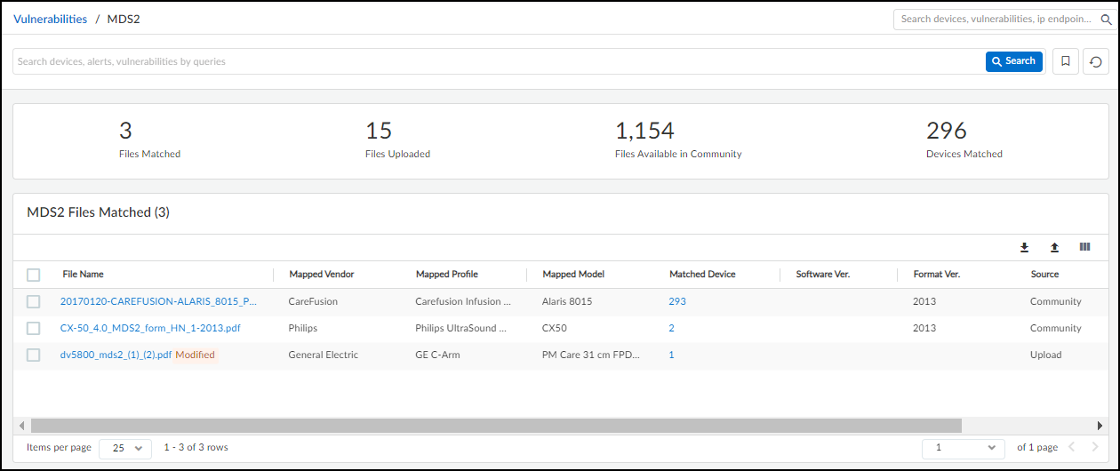Click the magnifier icon in top search box
This screenshot has width=1120, height=471.
pos(1106,19)
